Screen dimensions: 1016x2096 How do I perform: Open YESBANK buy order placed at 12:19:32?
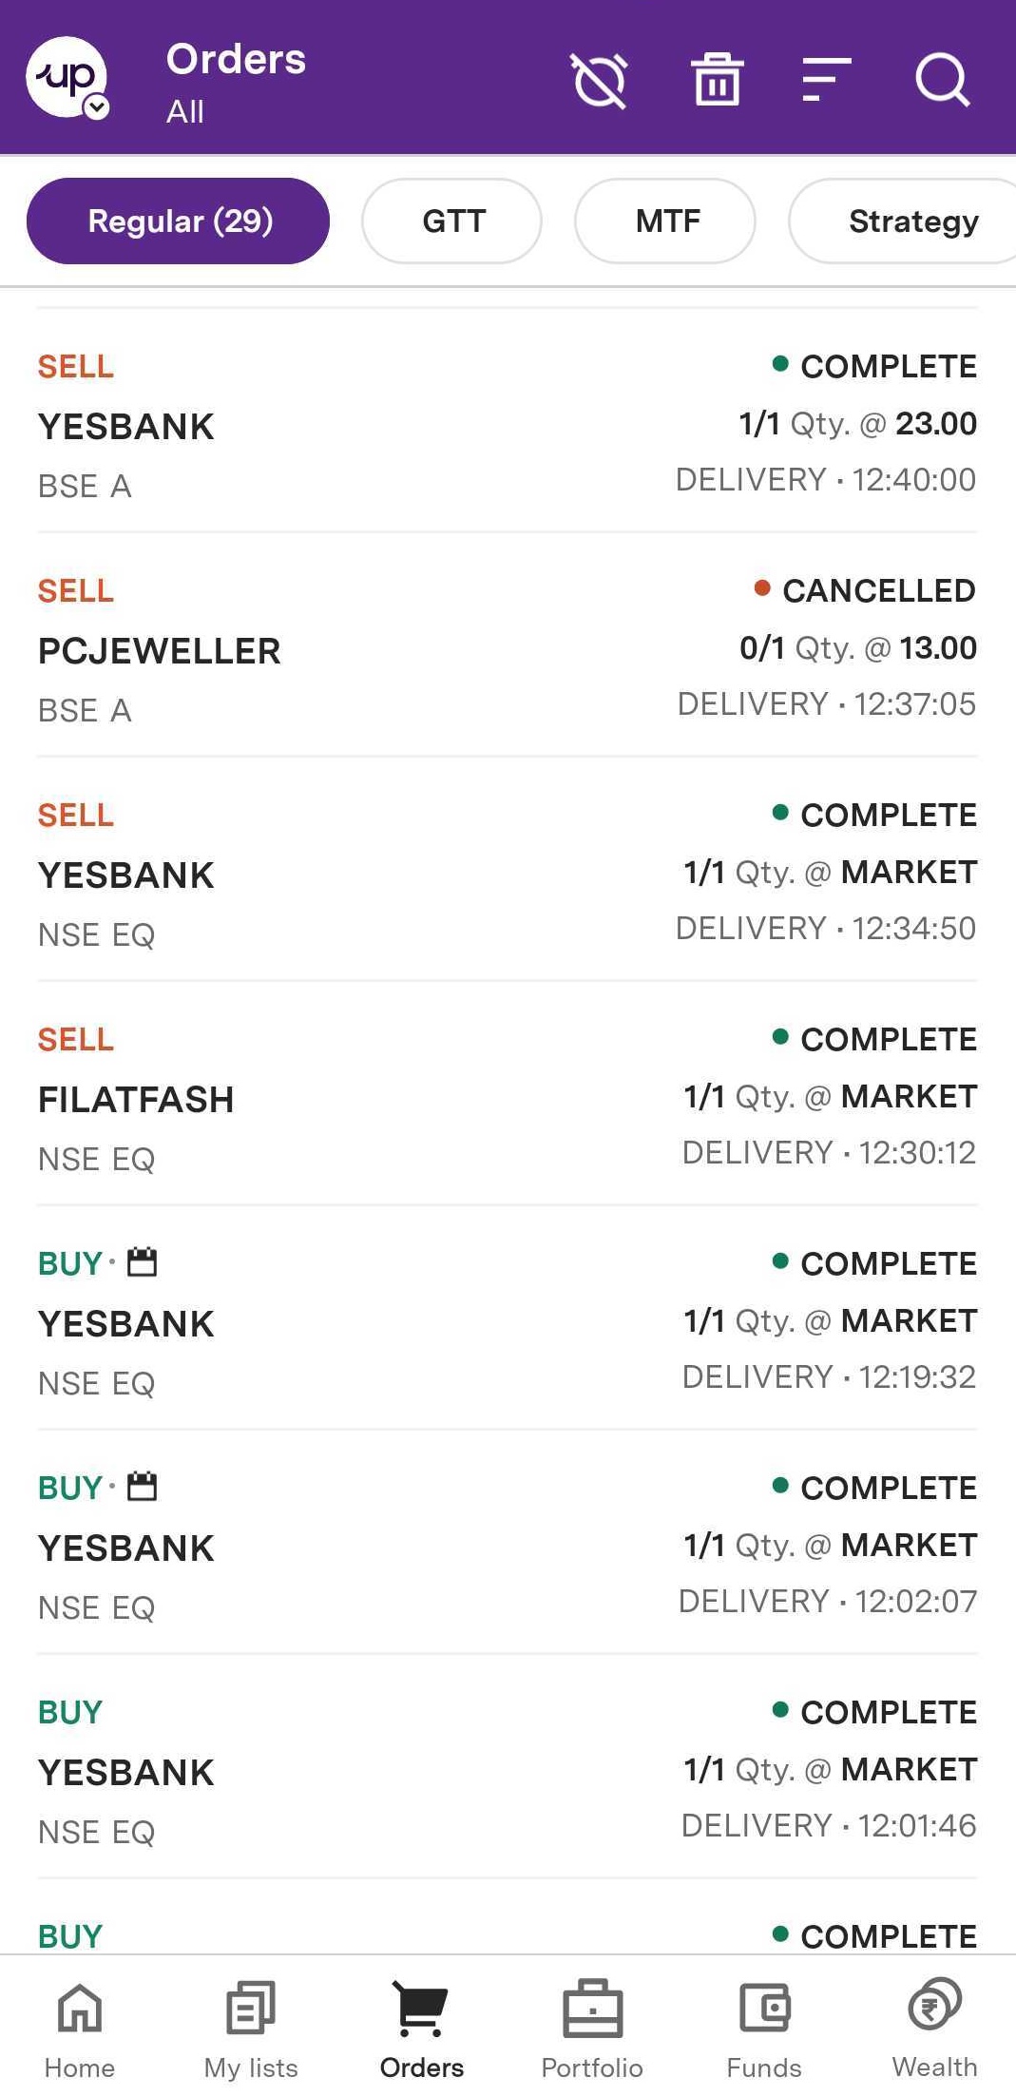[508, 1321]
